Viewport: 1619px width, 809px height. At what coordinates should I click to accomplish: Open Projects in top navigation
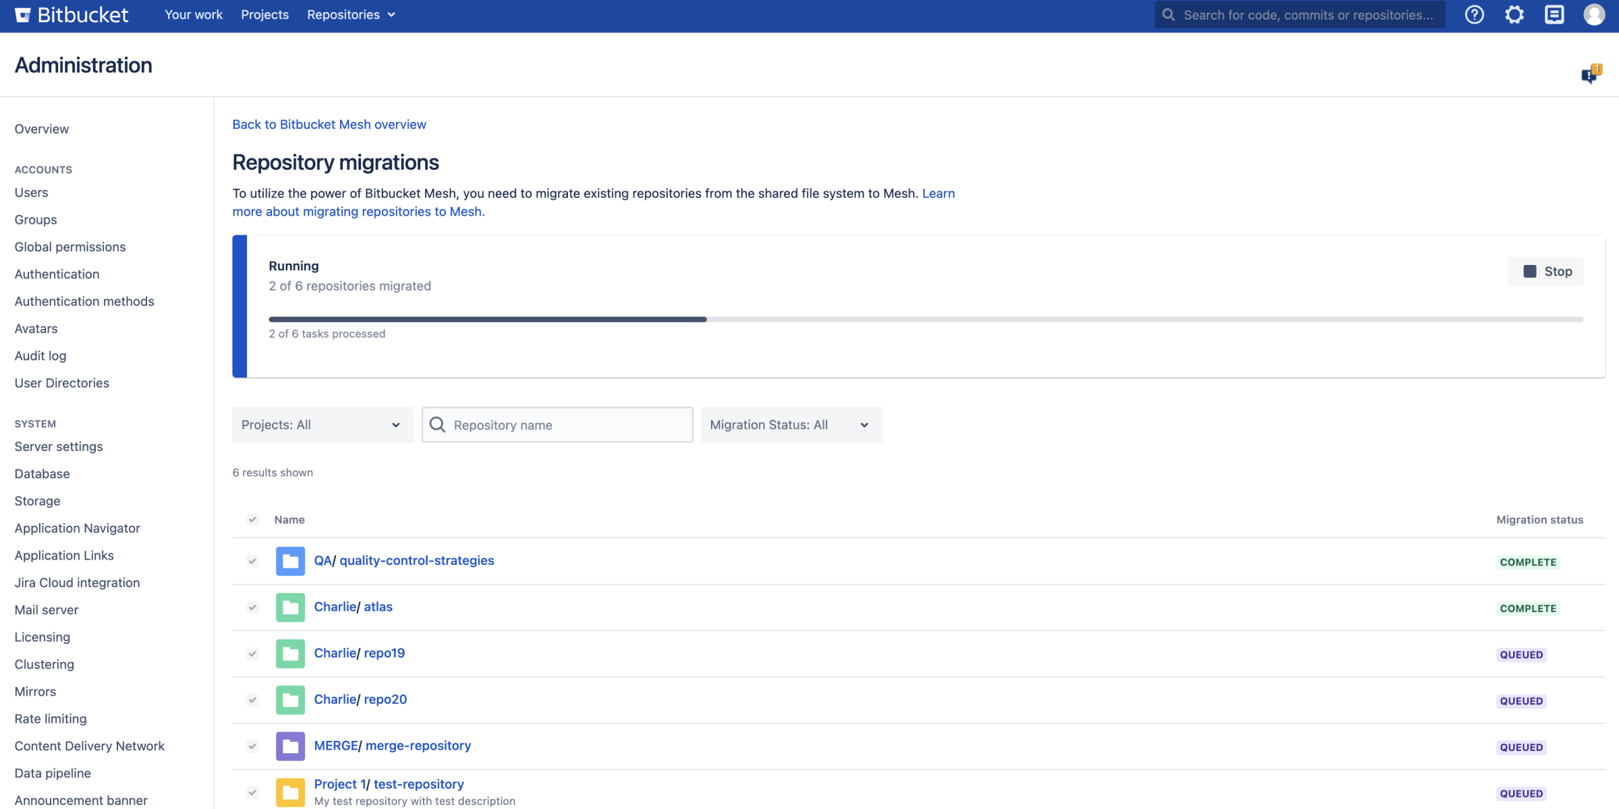tap(264, 15)
